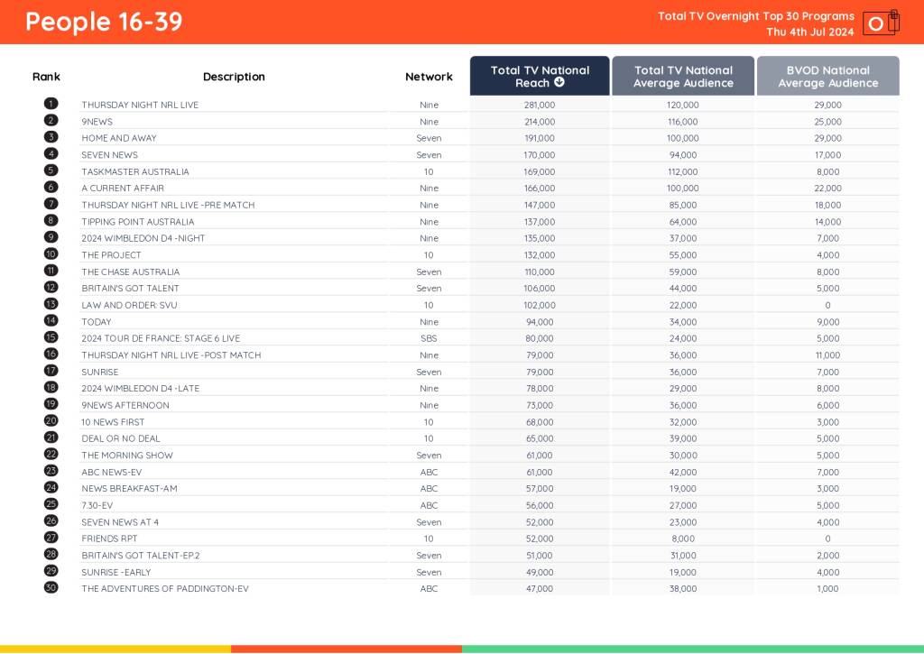This screenshot has height=654, width=924.
Task: Toggle sort order on Total TV National Reach
Action: [540, 76]
